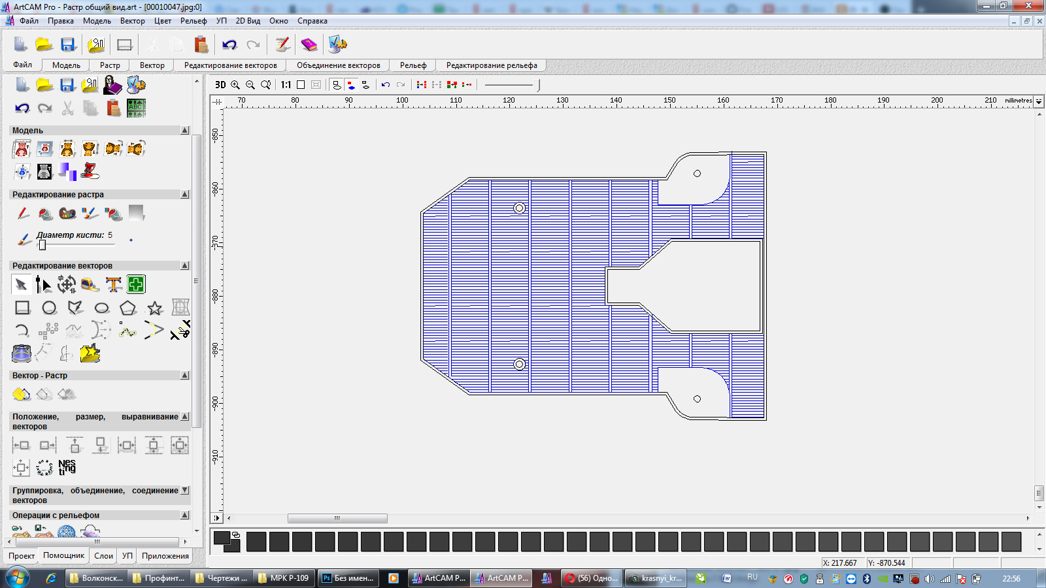The image size is (1046, 588).
Task: Select the vector text tool (T icon)
Action: [114, 284]
